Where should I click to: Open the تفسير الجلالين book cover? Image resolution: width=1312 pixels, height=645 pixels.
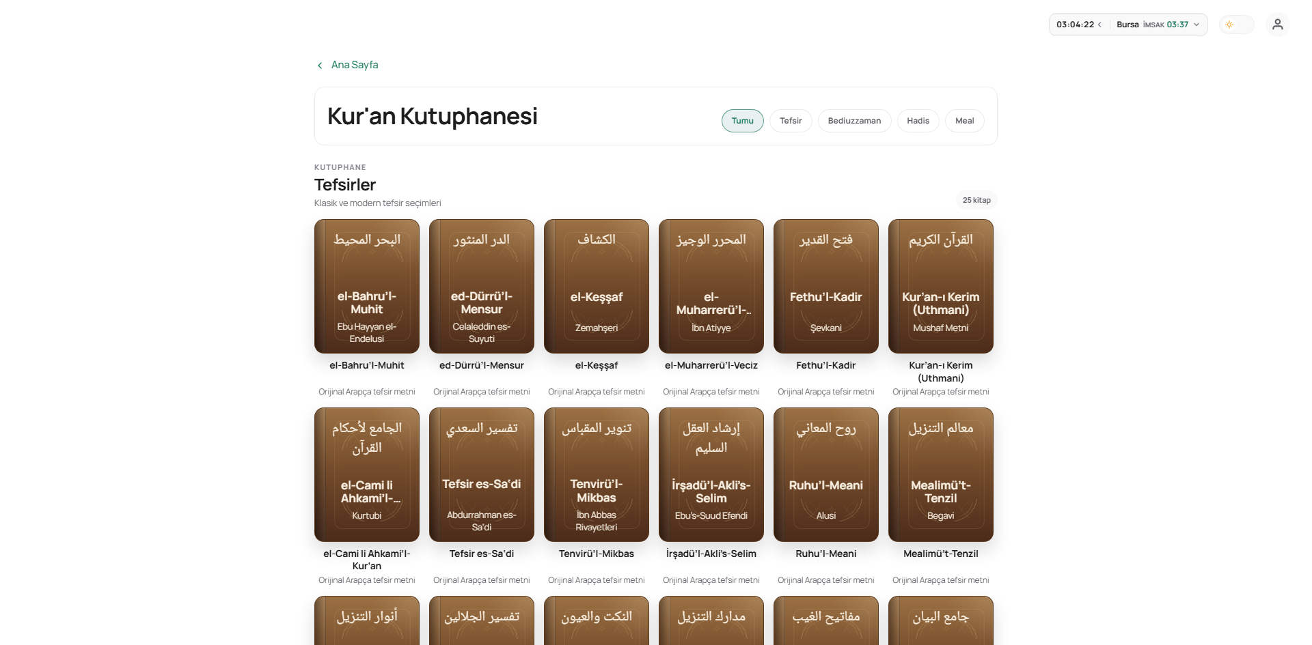[482, 620]
